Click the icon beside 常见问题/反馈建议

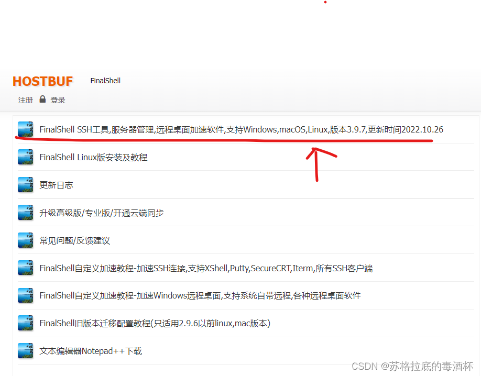tap(25, 240)
